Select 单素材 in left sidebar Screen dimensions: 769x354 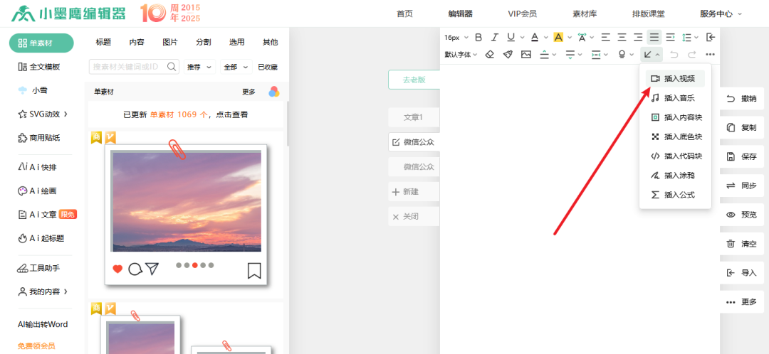coord(41,43)
